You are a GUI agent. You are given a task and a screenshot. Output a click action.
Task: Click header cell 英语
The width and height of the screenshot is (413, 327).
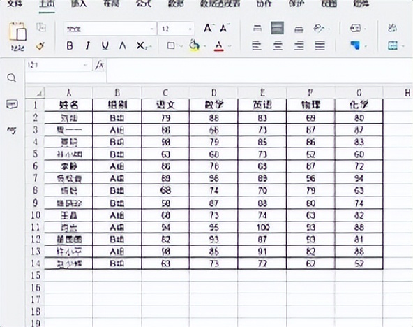pyautogui.click(x=262, y=105)
